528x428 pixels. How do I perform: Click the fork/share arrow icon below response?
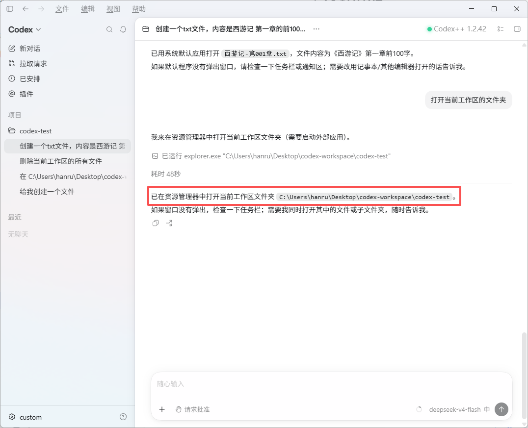[169, 223]
